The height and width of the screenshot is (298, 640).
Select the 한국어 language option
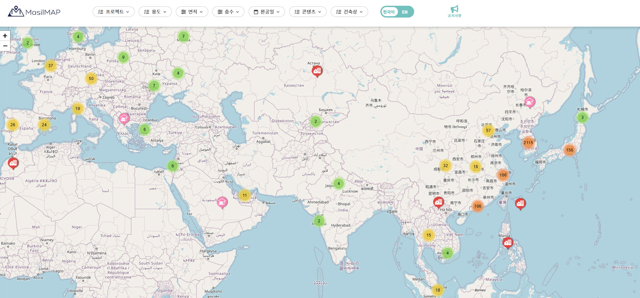tap(389, 12)
